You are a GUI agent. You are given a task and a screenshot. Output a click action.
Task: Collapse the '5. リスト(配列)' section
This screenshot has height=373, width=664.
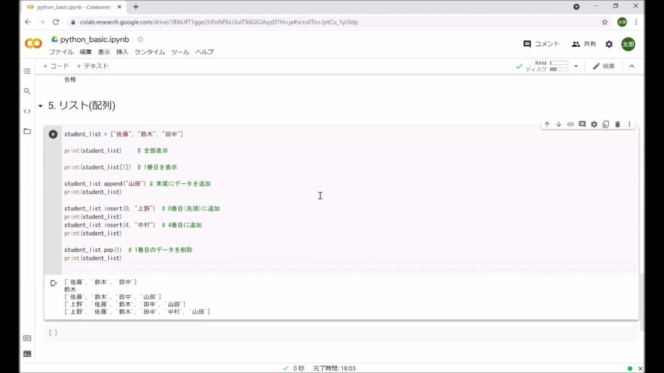(x=40, y=106)
